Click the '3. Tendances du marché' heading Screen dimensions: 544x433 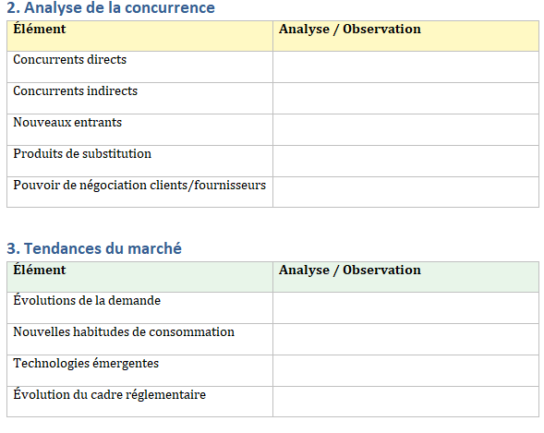tap(94, 248)
